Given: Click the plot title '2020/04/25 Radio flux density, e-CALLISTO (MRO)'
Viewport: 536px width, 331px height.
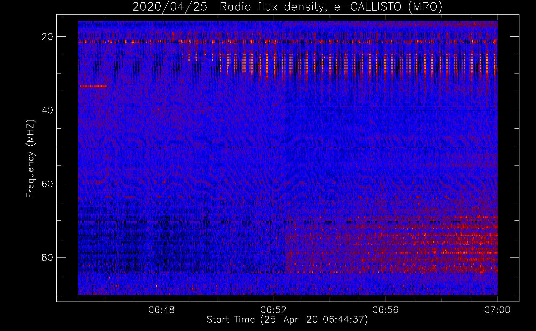Looking at the screenshot, I should (x=287, y=7).
